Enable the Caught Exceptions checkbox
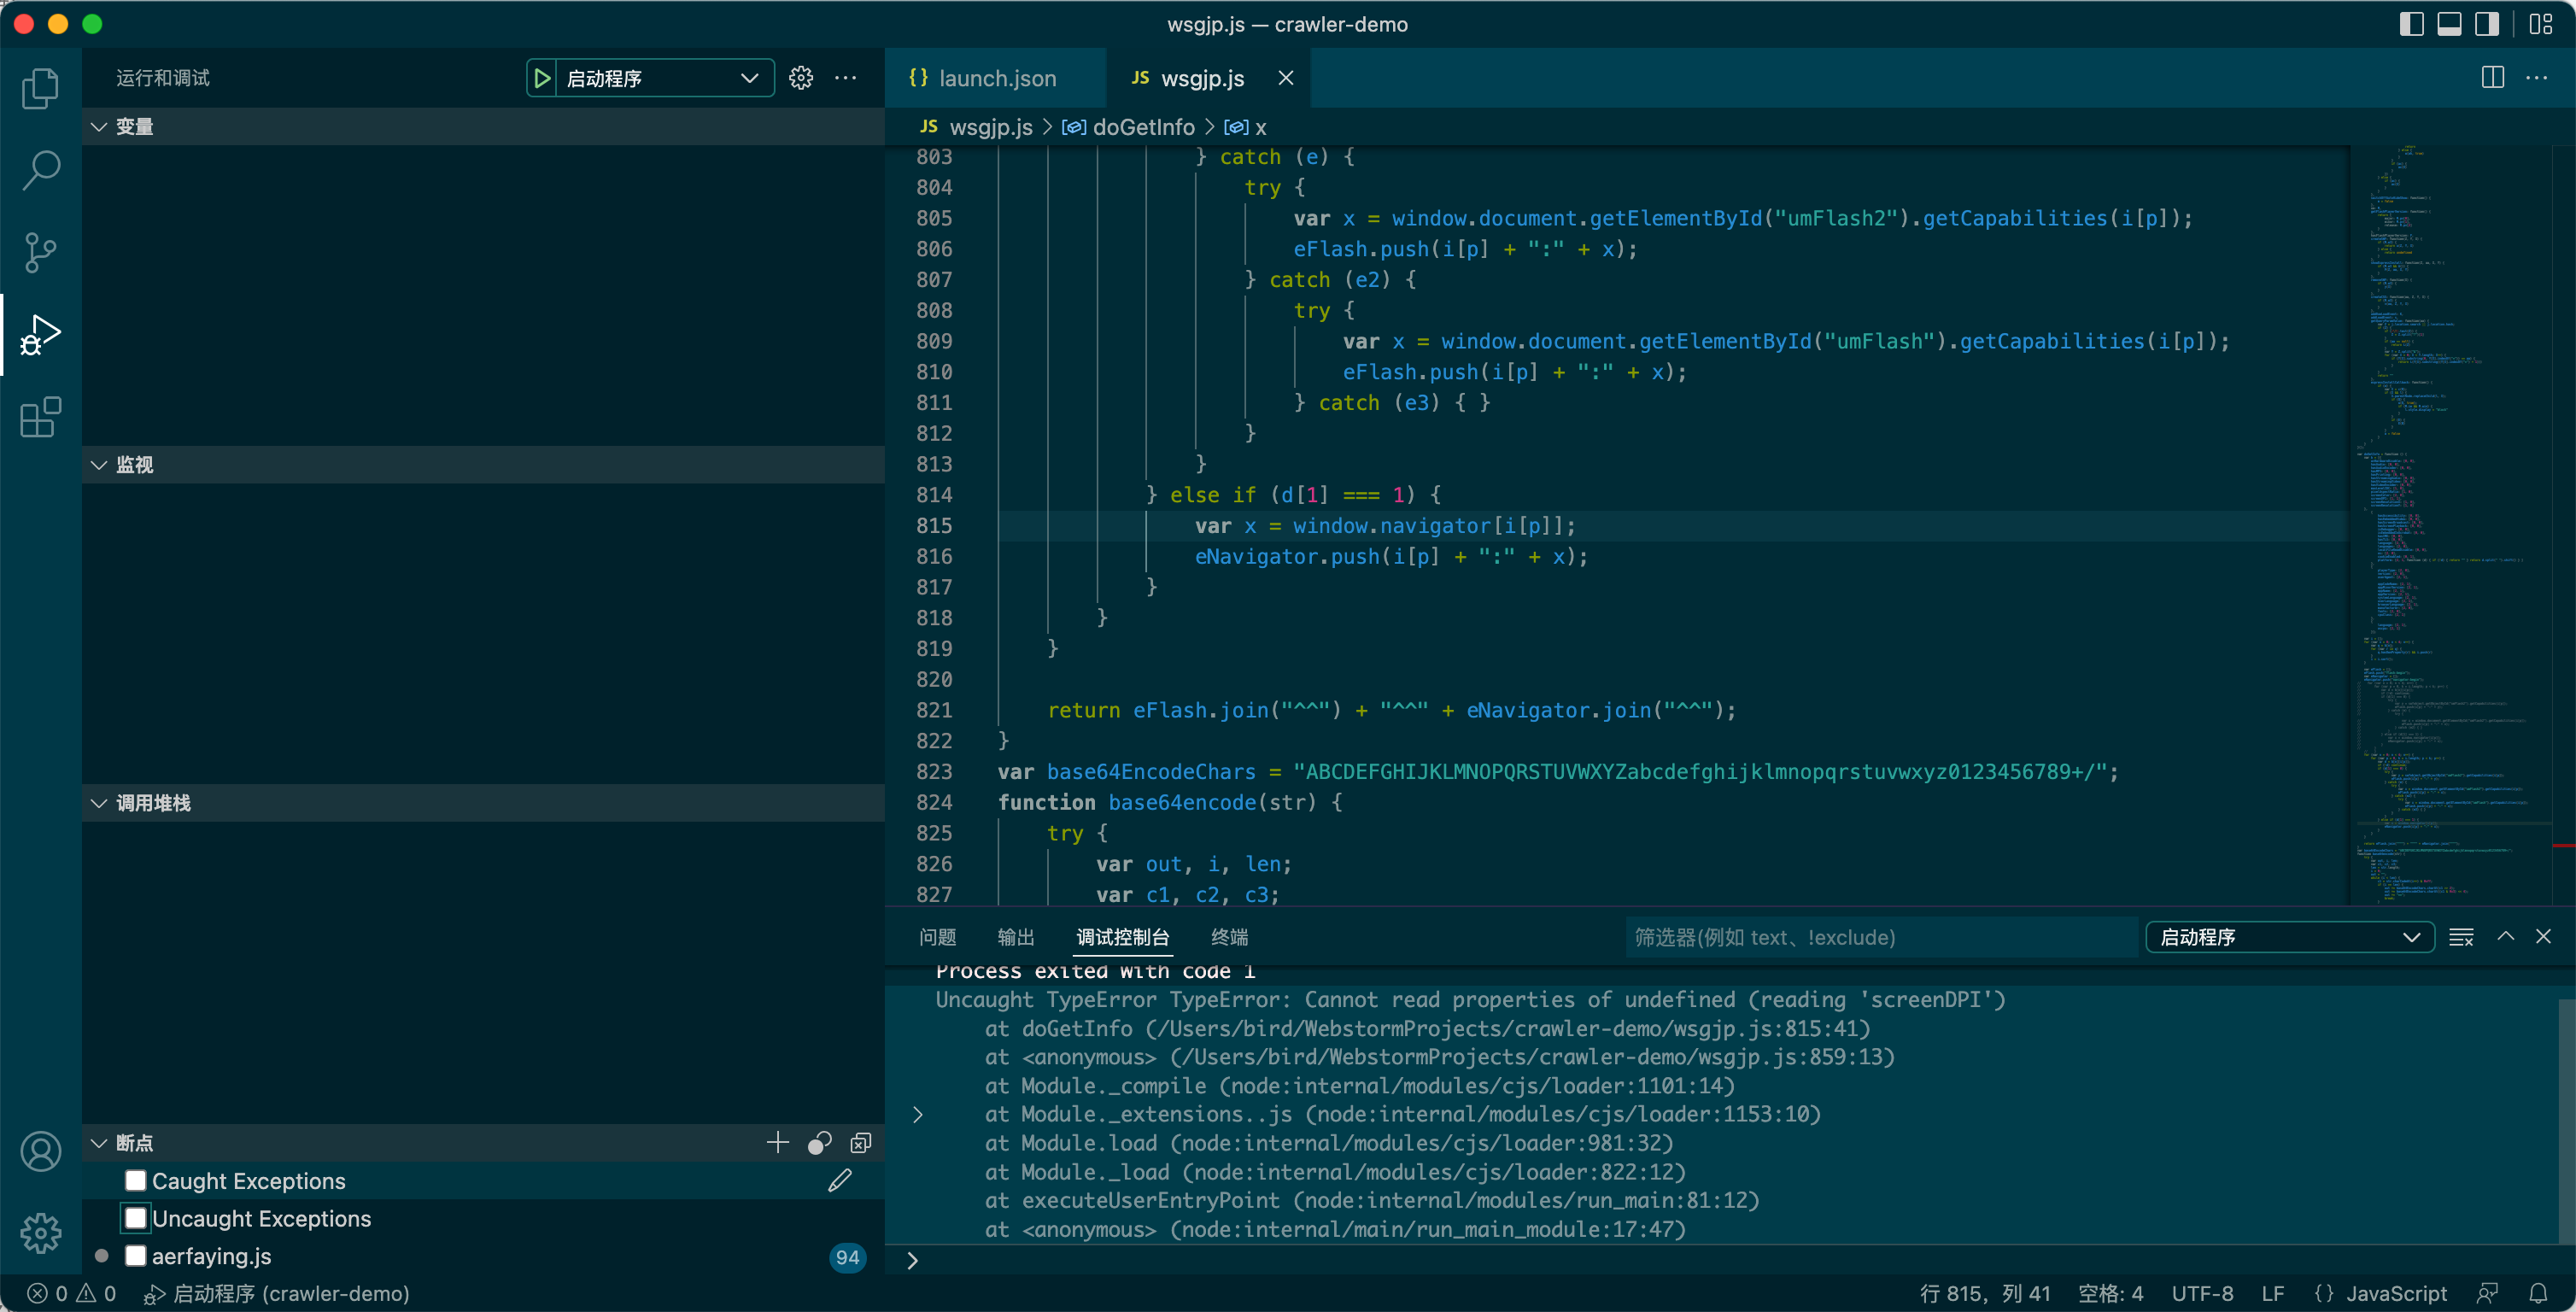 tap(136, 1180)
